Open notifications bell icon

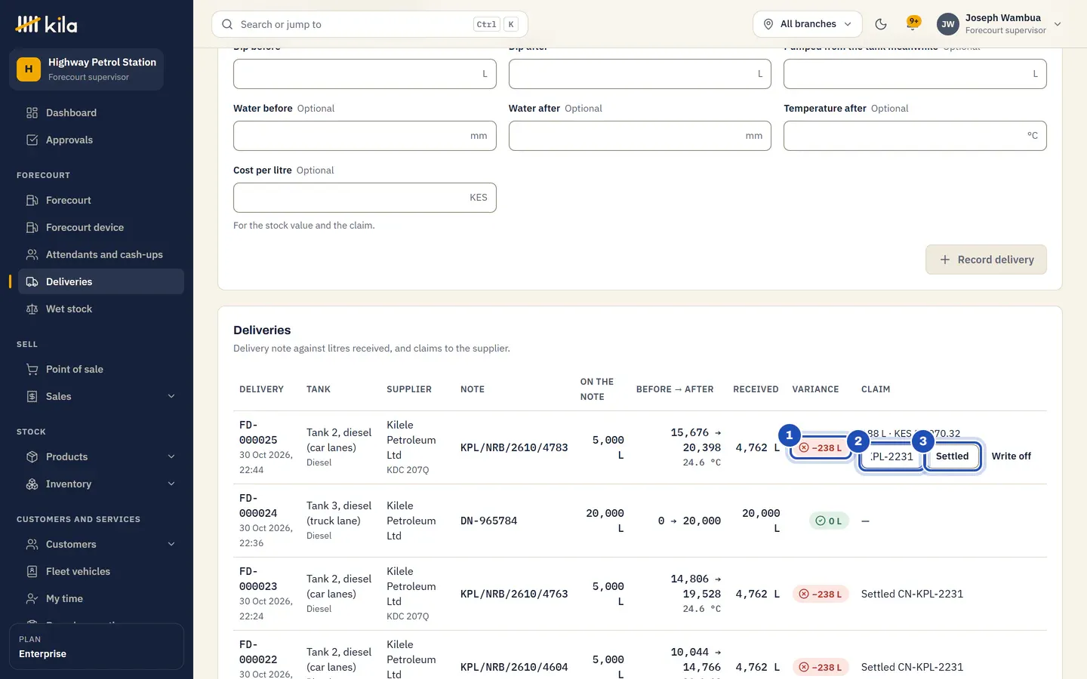point(913,24)
